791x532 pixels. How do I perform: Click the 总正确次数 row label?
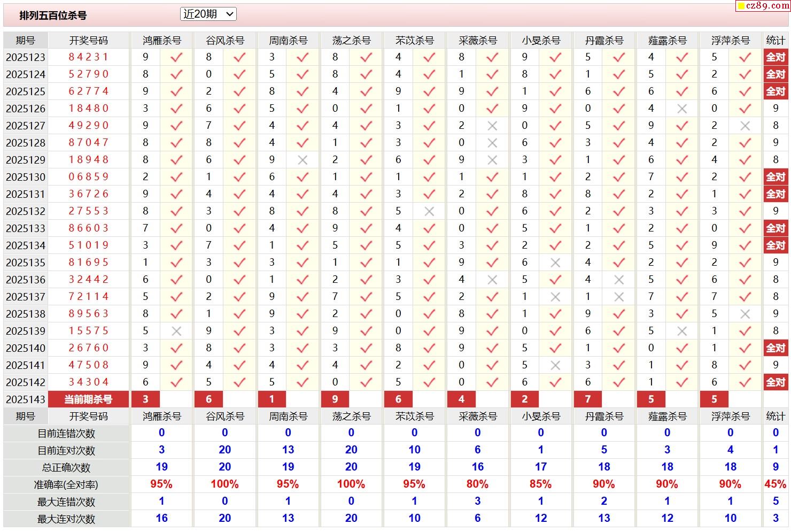[x=66, y=468]
